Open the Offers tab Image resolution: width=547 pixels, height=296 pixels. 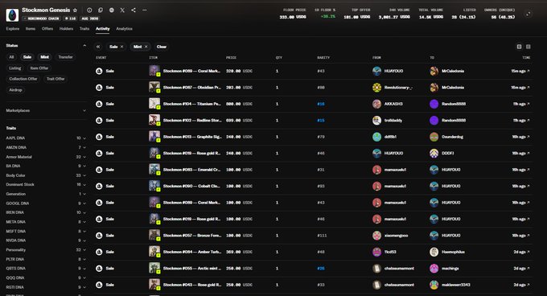(47, 29)
